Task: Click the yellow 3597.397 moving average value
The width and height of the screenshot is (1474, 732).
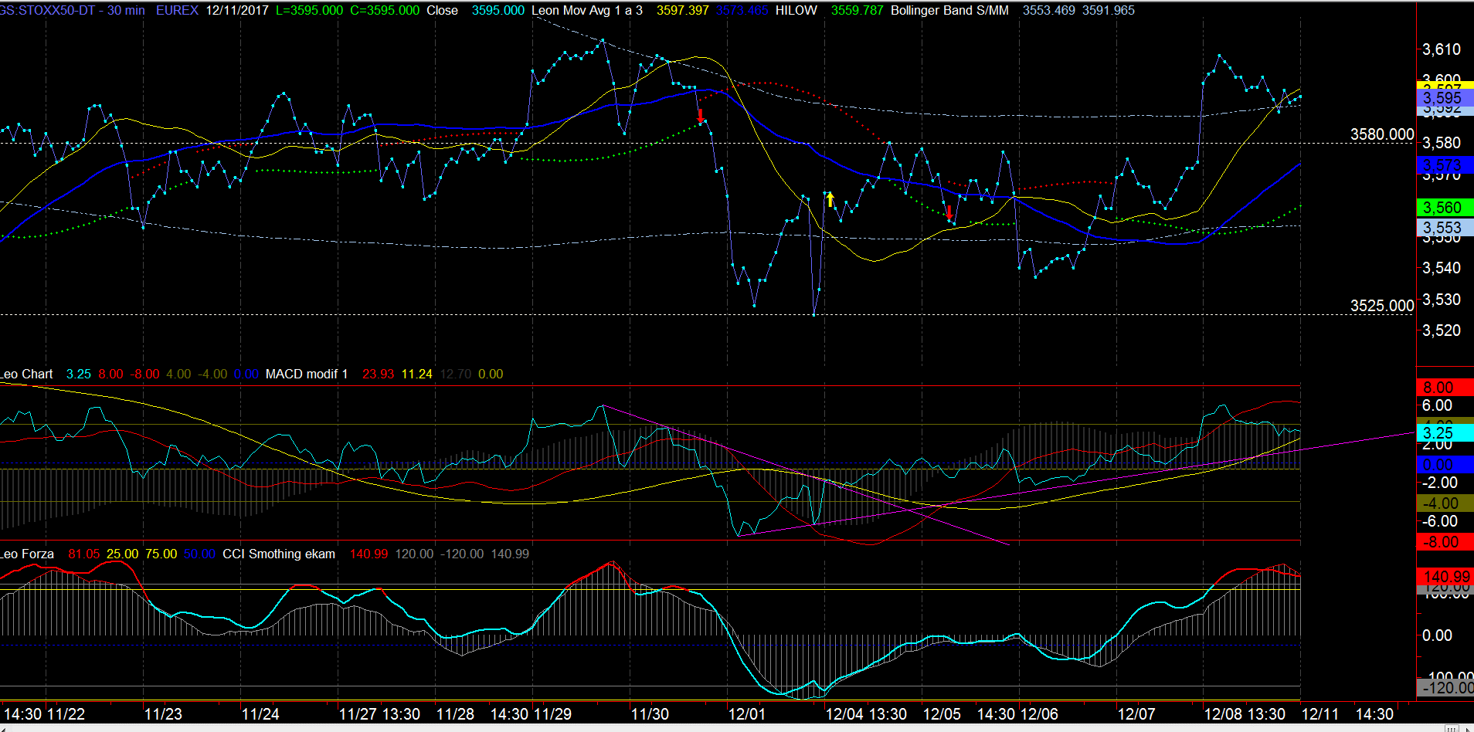Action: (682, 11)
